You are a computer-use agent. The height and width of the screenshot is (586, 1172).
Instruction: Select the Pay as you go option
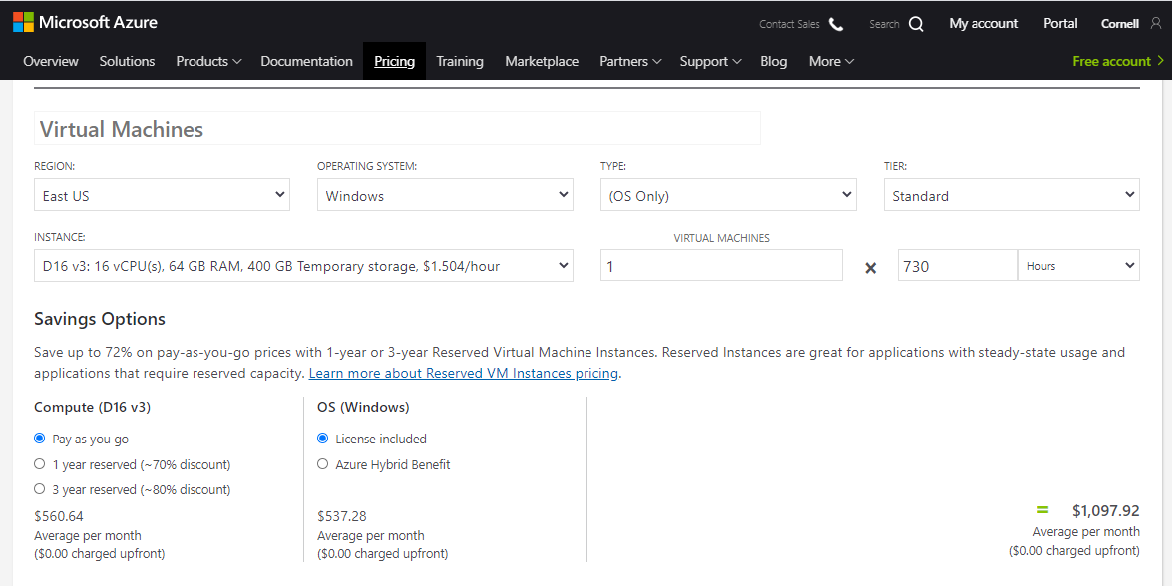coord(40,439)
